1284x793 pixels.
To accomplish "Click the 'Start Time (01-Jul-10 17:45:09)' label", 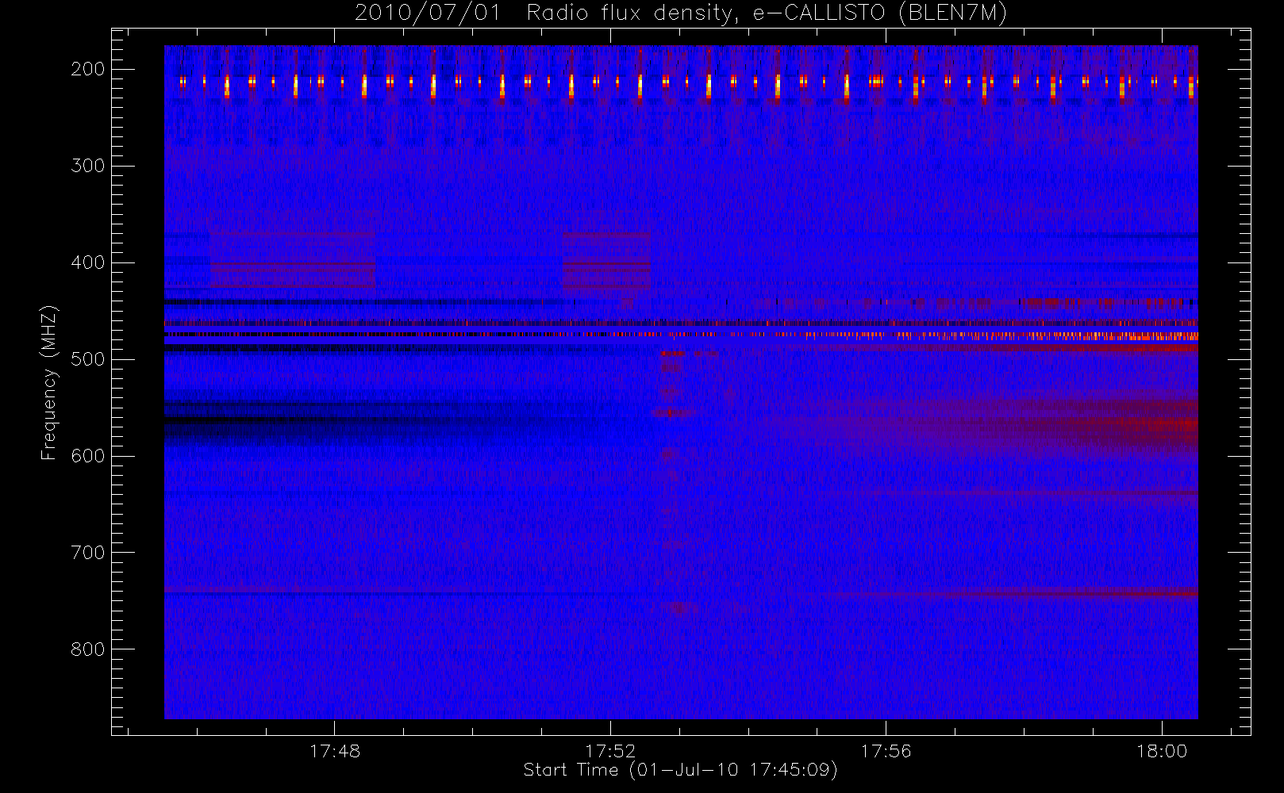I will point(681,770).
